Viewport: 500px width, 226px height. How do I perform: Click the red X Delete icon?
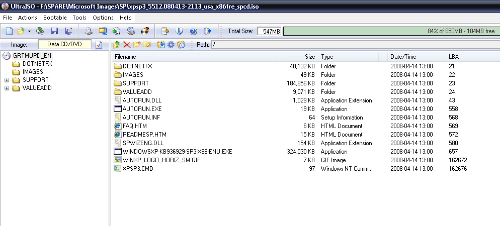pyautogui.click(x=127, y=45)
